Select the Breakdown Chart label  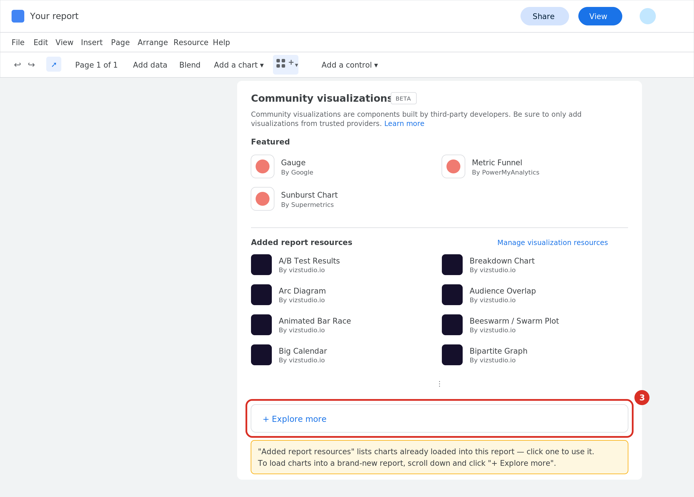tap(502, 261)
